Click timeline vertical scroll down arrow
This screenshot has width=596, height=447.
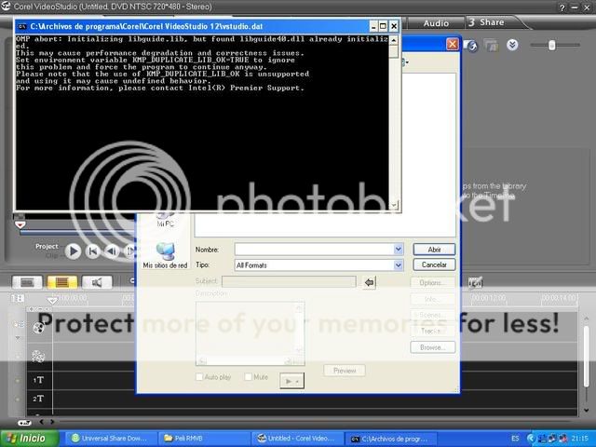point(586,410)
